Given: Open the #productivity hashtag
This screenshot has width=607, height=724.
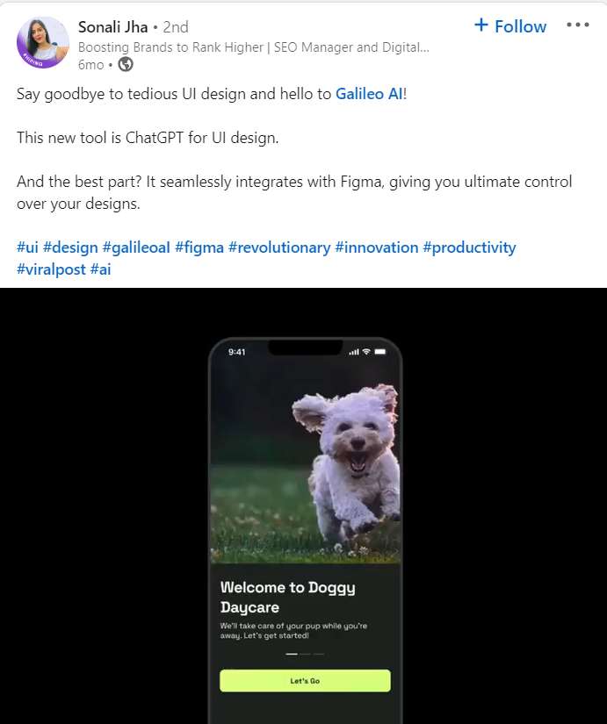Looking at the screenshot, I should pyautogui.click(x=469, y=247).
